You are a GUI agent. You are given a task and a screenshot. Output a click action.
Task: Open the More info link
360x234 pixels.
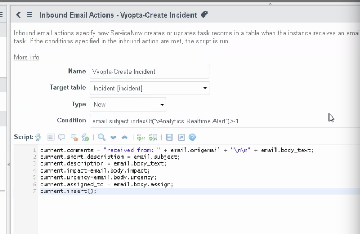point(26,57)
